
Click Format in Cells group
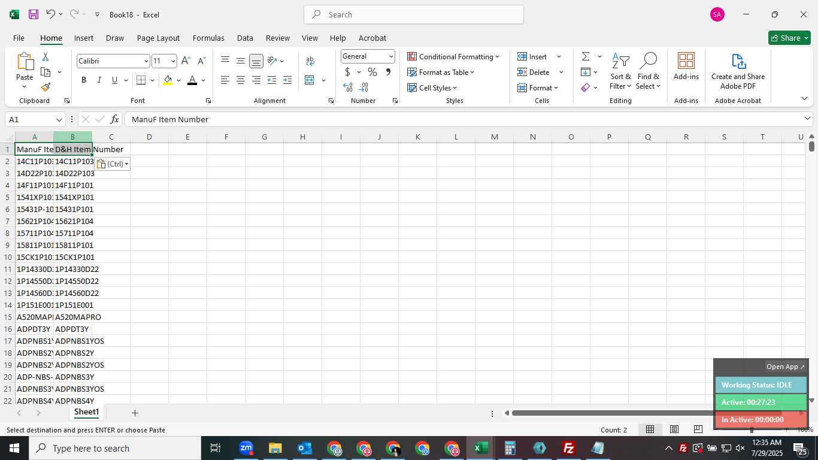point(538,88)
